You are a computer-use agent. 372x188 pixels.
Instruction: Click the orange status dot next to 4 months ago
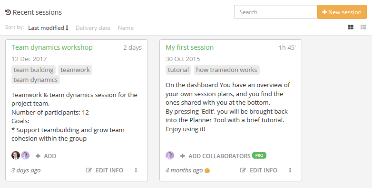(207, 170)
